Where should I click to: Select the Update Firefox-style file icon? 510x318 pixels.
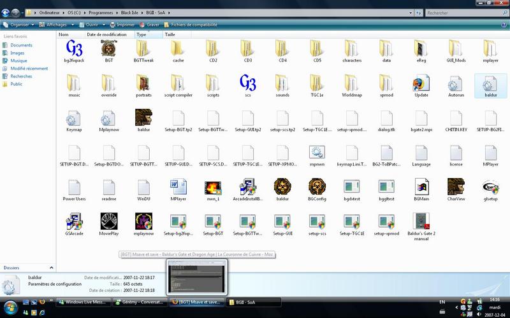pyautogui.click(x=421, y=83)
